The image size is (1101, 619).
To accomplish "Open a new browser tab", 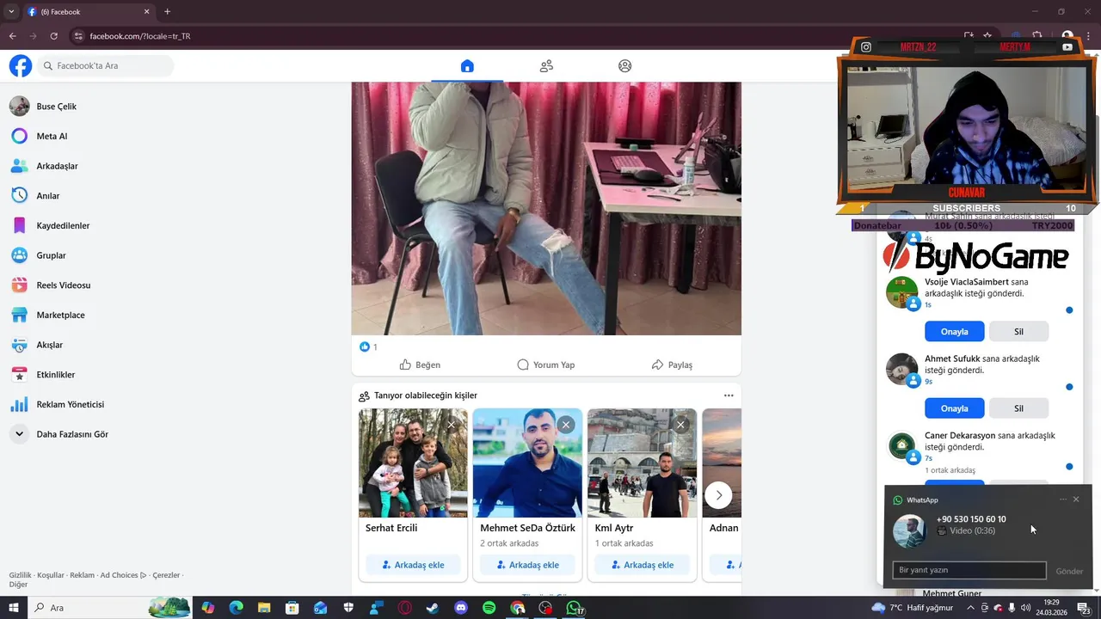I will (x=167, y=12).
